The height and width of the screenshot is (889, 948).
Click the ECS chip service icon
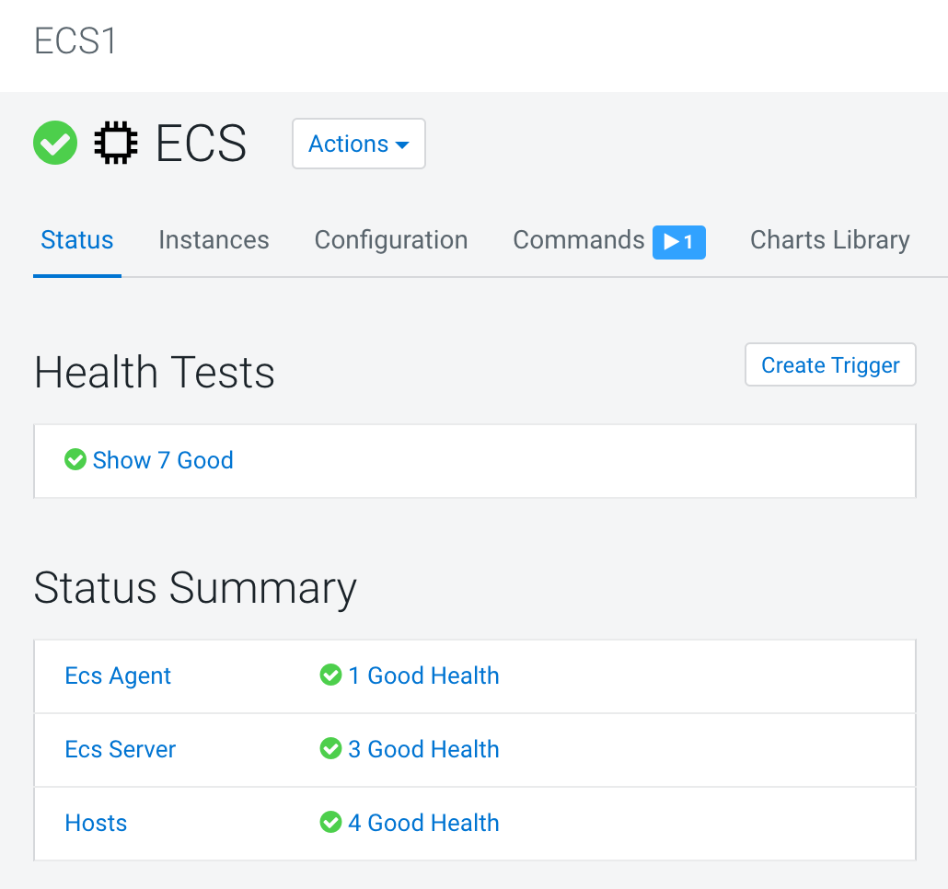[x=116, y=144]
